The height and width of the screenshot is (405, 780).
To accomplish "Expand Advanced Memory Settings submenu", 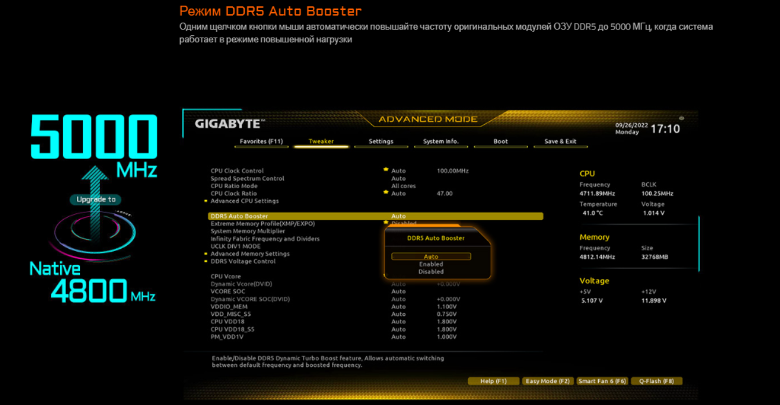I will pos(250,253).
